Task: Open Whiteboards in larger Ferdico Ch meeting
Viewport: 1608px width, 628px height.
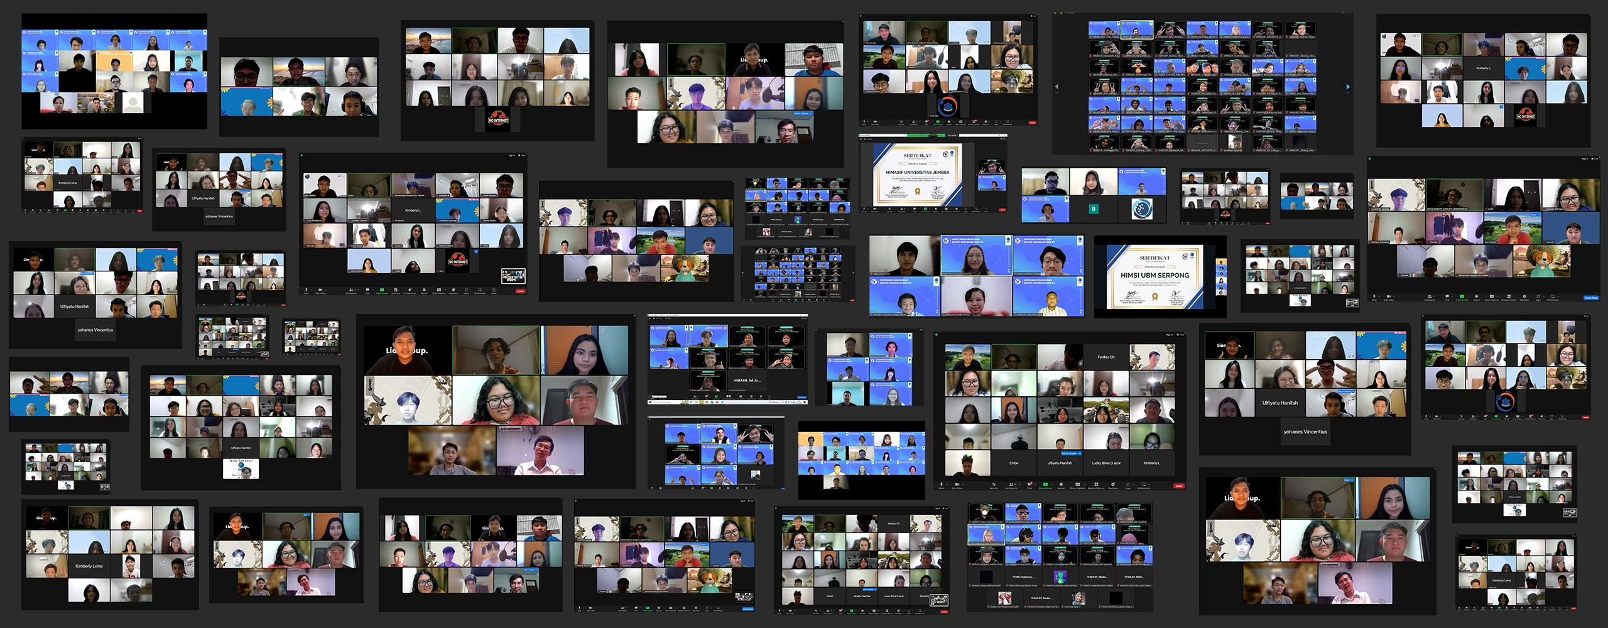Action: 1143,485
